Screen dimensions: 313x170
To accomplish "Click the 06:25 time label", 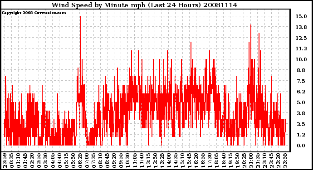I will 80,160.
